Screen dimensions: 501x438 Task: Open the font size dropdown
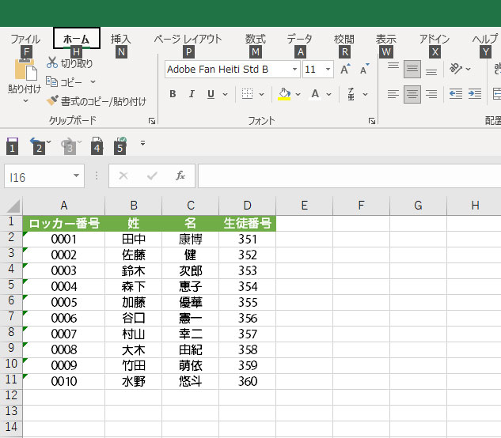coord(328,70)
